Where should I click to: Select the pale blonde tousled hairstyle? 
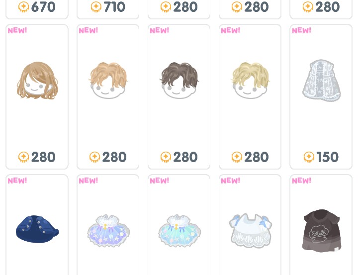[250, 80]
